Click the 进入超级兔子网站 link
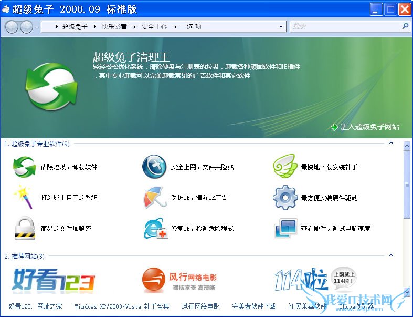The height and width of the screenshot is (317, 413). coord(369,127)
